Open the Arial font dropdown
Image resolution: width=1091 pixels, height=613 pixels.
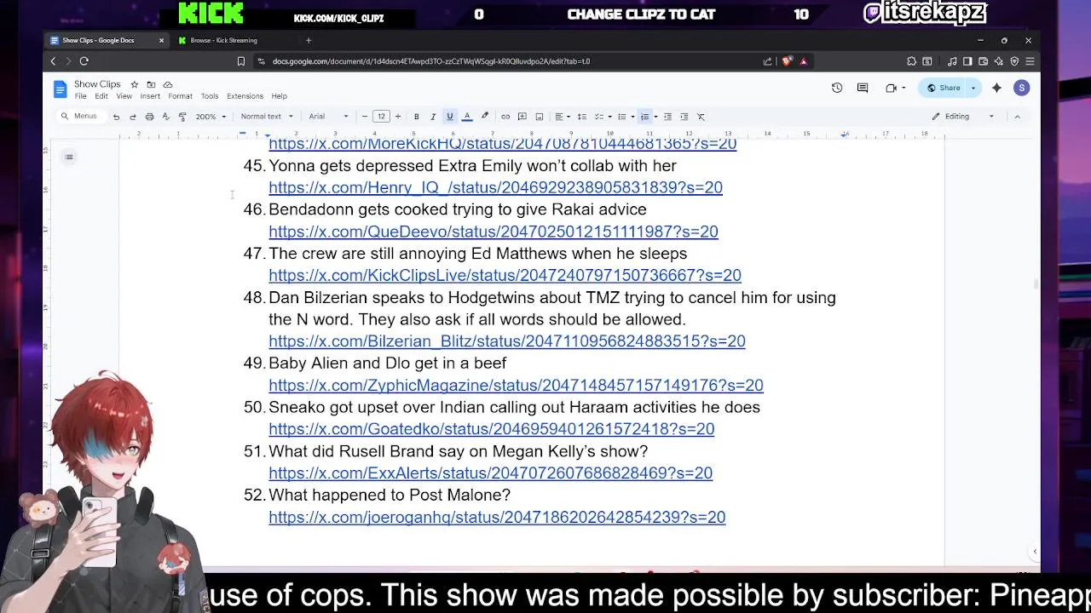coord(328,117)
